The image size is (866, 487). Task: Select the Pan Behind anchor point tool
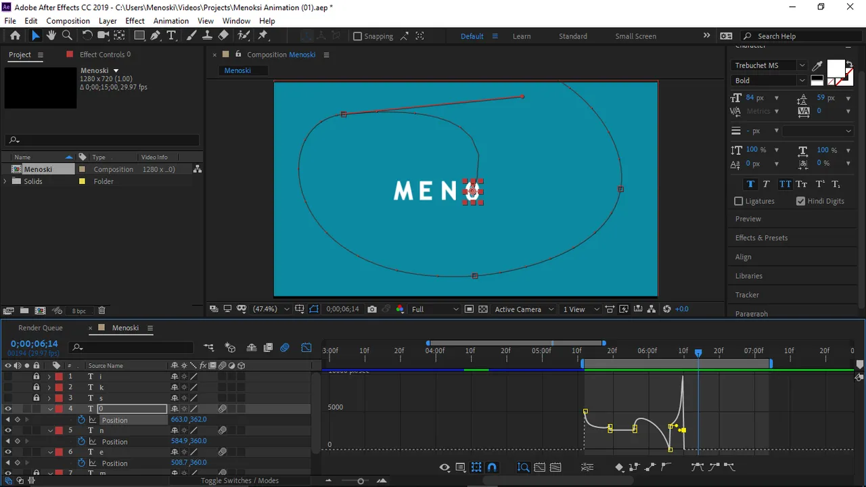[120, 36]
